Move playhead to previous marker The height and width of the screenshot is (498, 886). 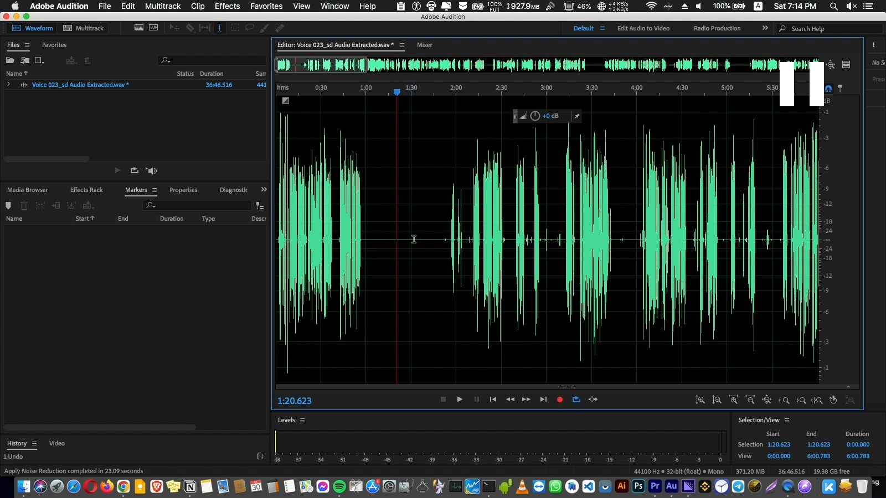[493, 400]
